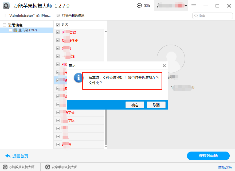Click the user profile icon in title bar
The image size is (235, 171).
click(158, 6)
